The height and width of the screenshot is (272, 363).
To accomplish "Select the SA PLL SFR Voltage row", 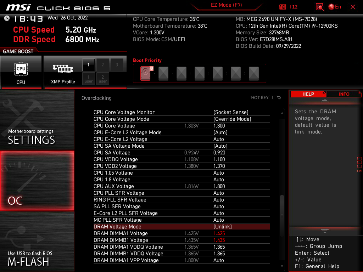I will [181, 206].
